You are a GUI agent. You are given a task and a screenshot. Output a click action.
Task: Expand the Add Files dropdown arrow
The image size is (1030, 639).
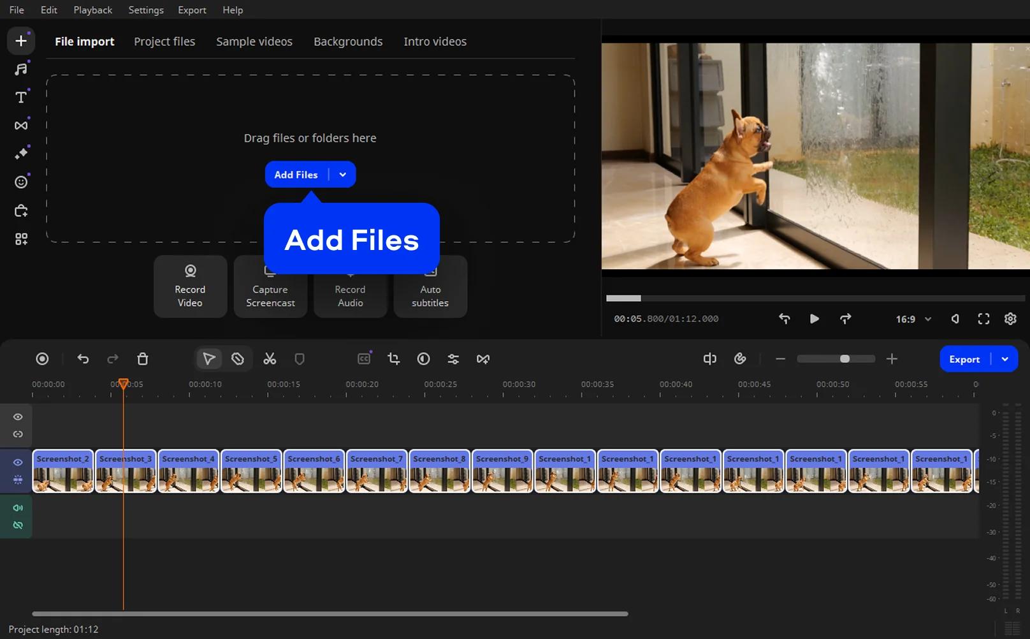343,175
